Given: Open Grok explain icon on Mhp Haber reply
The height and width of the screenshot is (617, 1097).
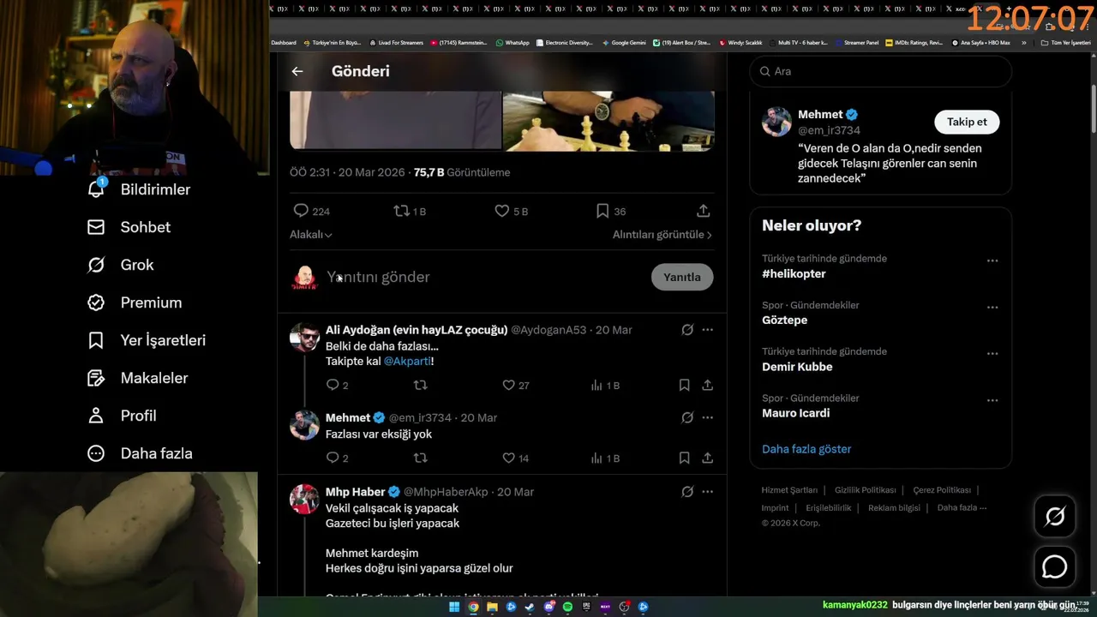Looking at the screenshot, I should click(x=687, y=492).
